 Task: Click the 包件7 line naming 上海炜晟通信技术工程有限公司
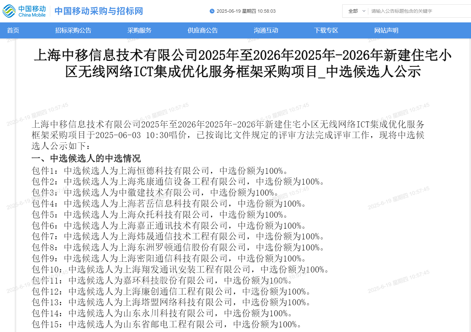[x=178, y=236]
